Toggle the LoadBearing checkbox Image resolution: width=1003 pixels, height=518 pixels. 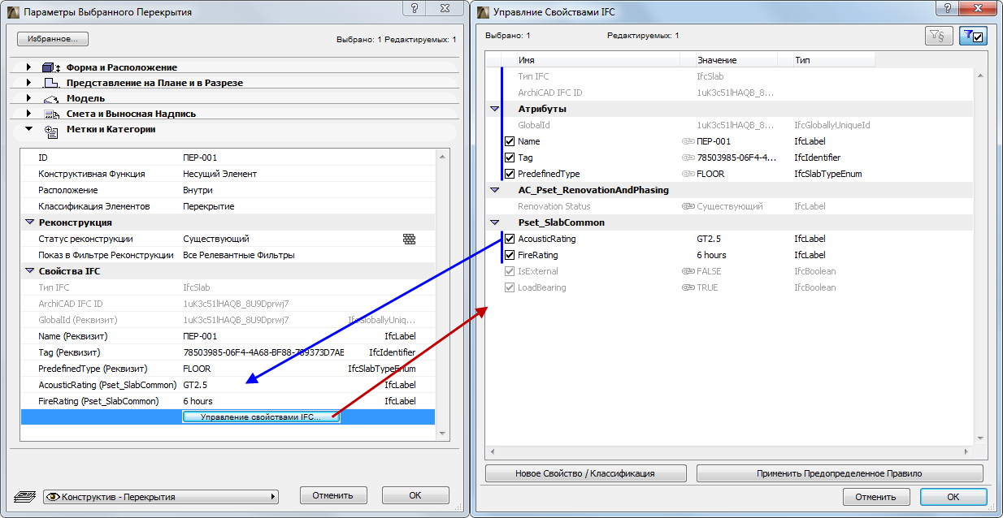pos(510,287)
